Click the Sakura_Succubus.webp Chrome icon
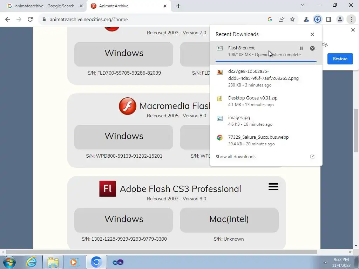The width and height of the screenshot is (359, 269). (220, 138)
